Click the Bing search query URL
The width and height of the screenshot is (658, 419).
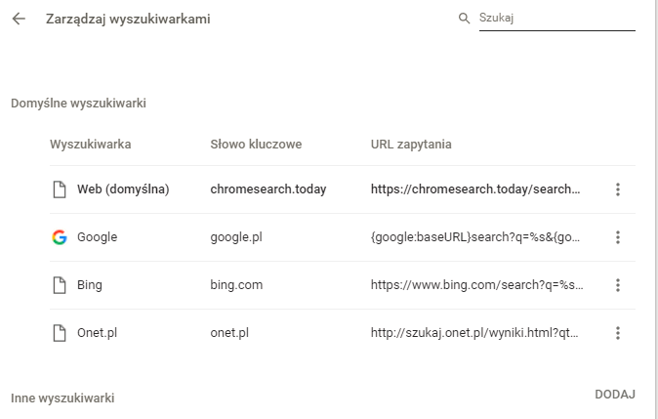click(476, 285)
